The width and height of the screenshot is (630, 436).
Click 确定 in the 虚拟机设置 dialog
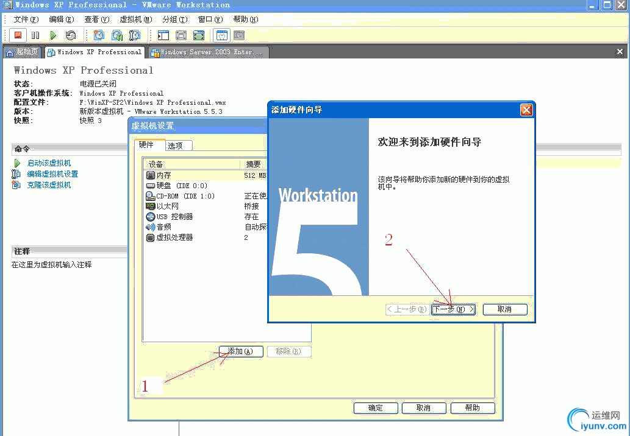click(x=375, y=408)
